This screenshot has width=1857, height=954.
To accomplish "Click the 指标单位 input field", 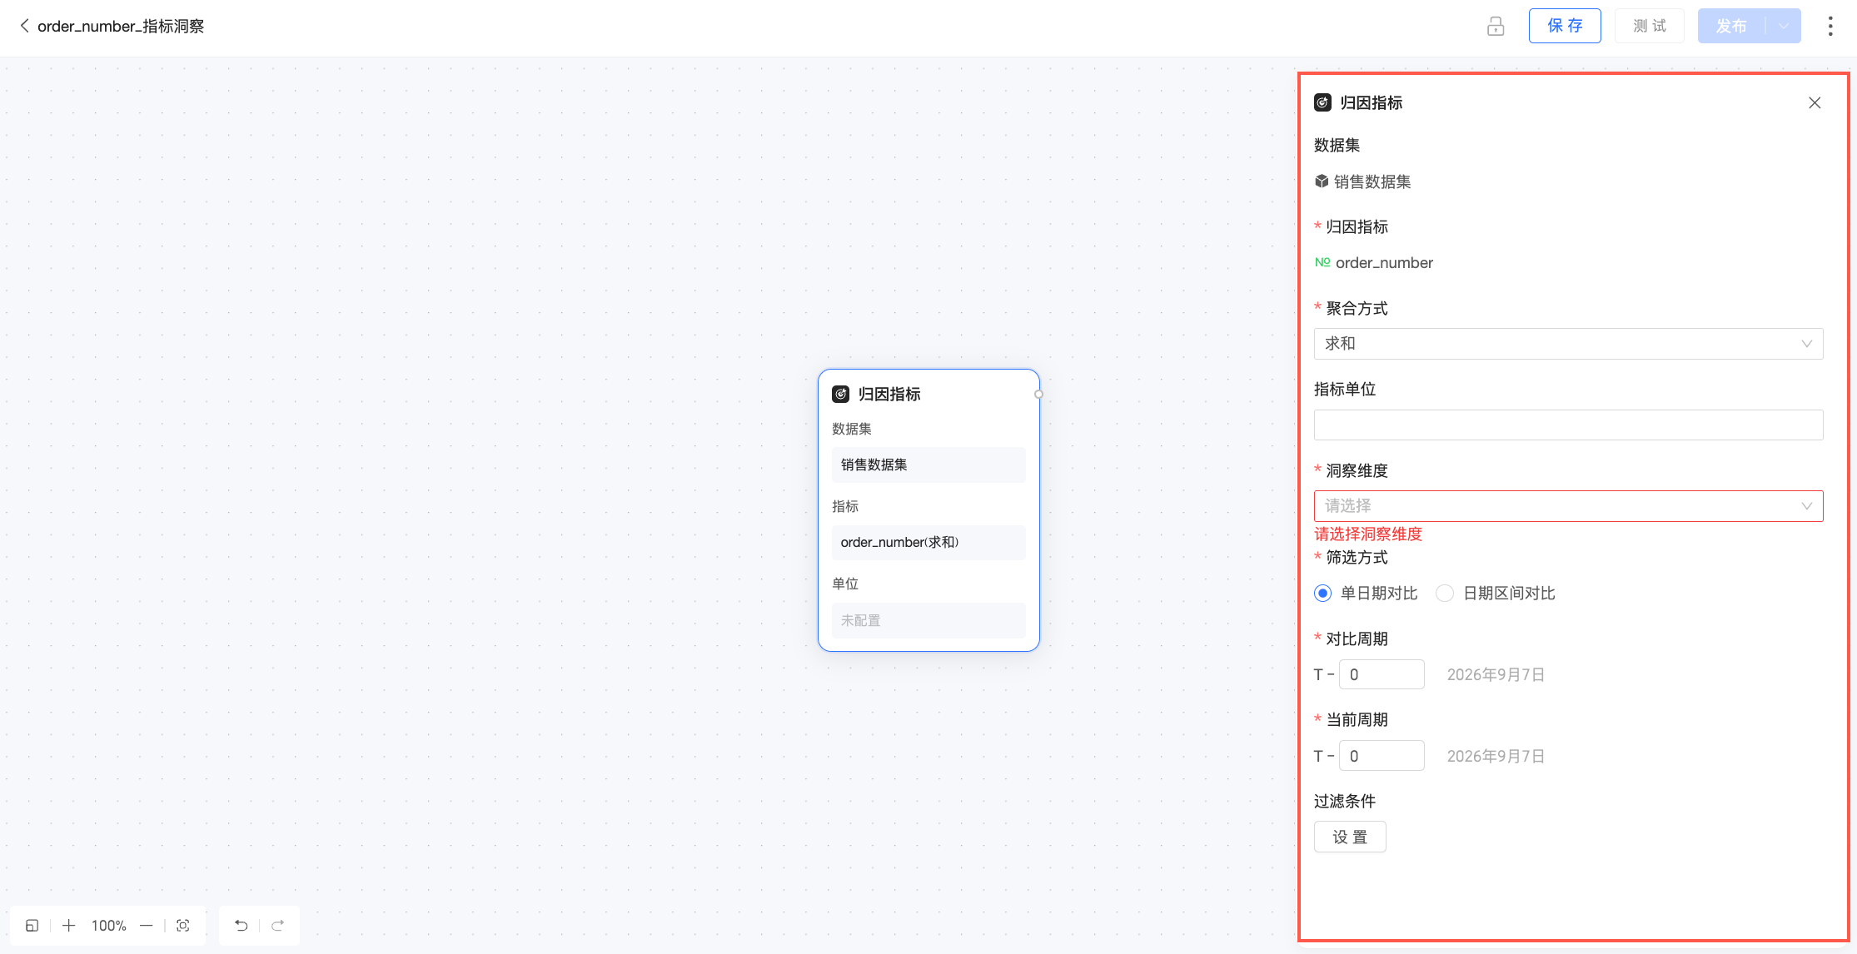I will pos(1568,425).
